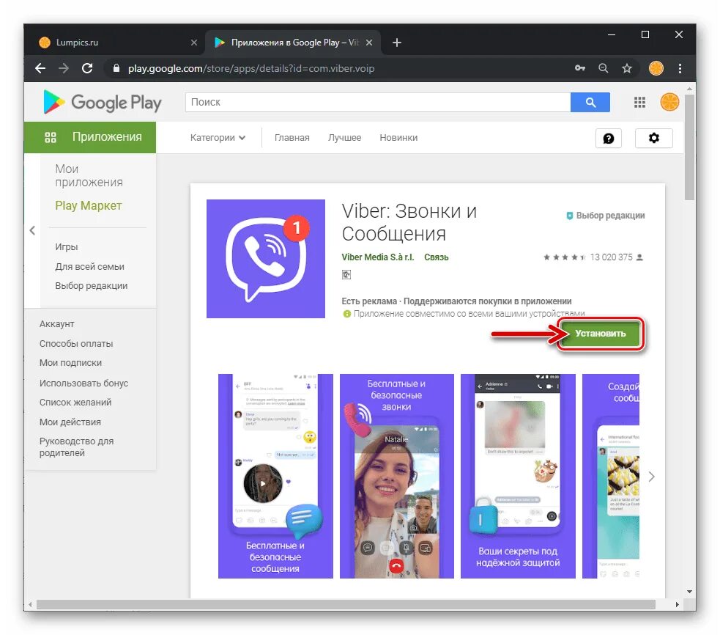This screenshot has width=720, height=635.
Task: Open Способы оплаты in sidebar
Action: pyautogui.click(x=75, y=343)
